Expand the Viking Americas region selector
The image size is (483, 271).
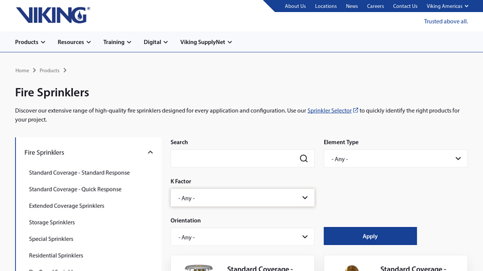coord(447,6)
